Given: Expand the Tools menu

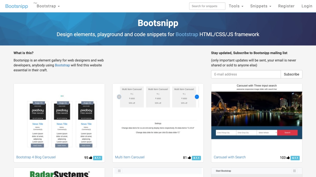Looking at the screenshot, I should point(236,6).
